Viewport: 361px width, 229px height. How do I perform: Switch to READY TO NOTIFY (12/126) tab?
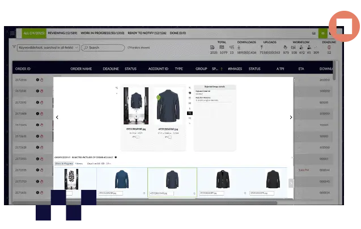pos(147,33)
